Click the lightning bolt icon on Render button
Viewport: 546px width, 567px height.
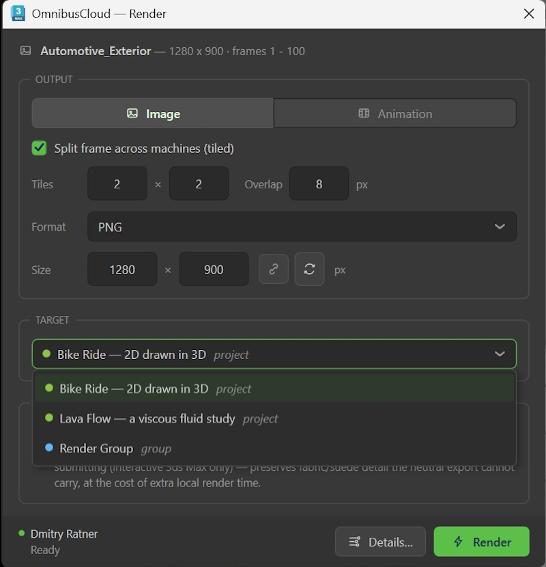click(459, 542)
